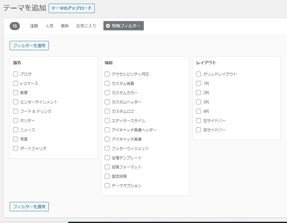
Task: Check the 3列 layout checkbox
Action: pos(198,102)
